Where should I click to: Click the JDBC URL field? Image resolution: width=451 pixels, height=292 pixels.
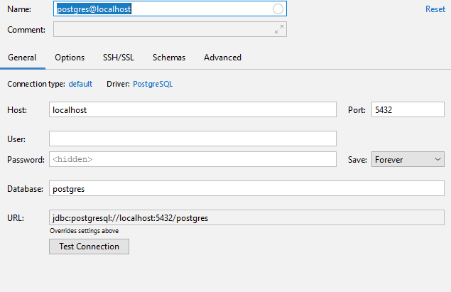point(246,218)
